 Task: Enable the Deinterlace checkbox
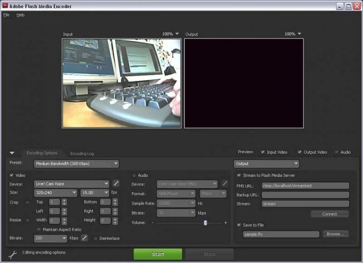point(95,238)
